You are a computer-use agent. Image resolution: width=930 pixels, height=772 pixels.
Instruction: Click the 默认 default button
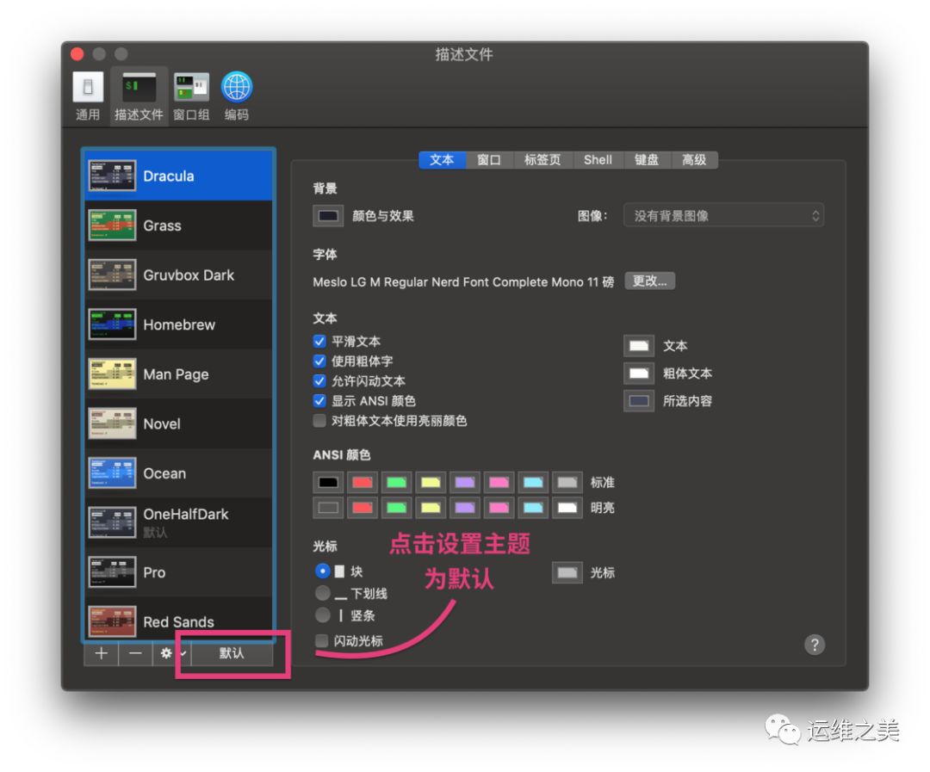coord(232,653)
